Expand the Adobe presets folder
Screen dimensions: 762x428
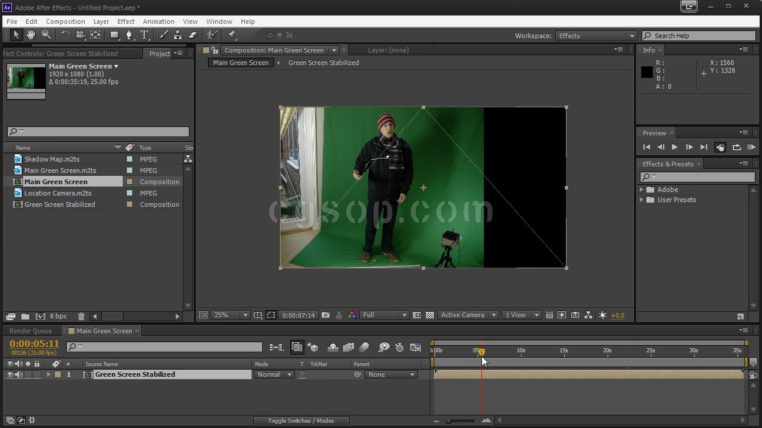pos(642,190)
